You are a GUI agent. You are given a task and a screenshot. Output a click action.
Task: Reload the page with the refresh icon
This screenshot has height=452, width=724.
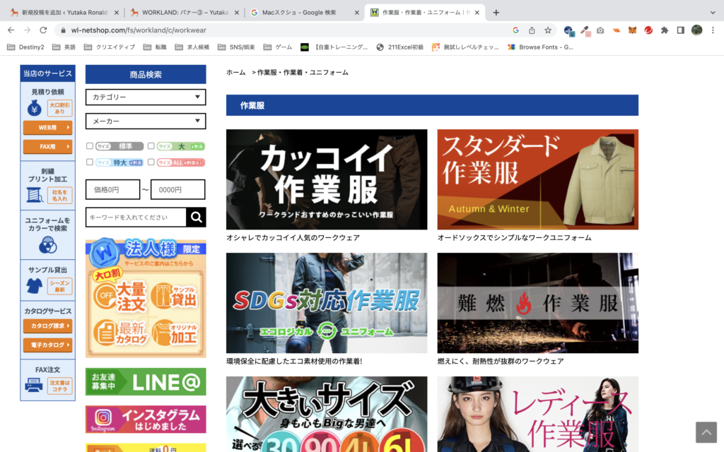(43, 30)
